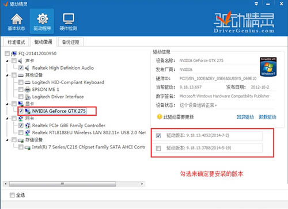288x209 pixels.
Task: Click the hardware ID PCI\VEN_10DE value
Action: click(x=218, y=78)
